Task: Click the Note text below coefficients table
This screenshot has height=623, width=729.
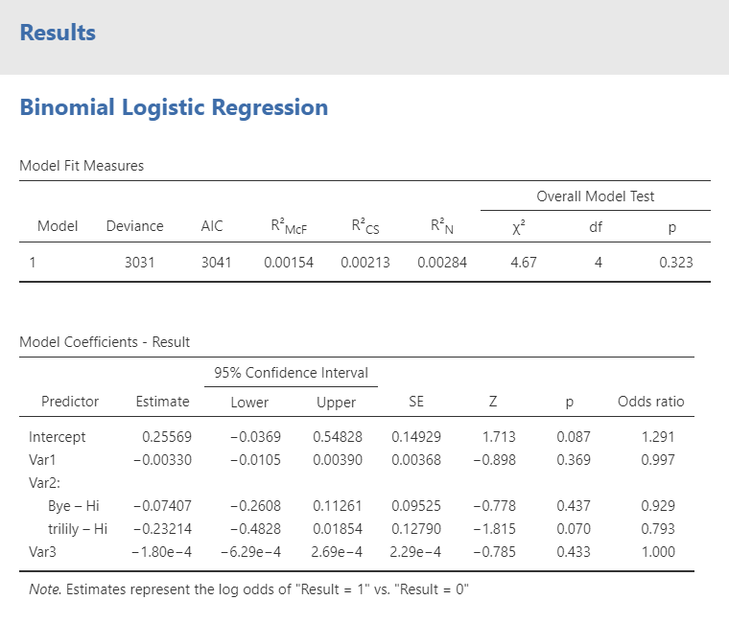Action: coord(247,588)
